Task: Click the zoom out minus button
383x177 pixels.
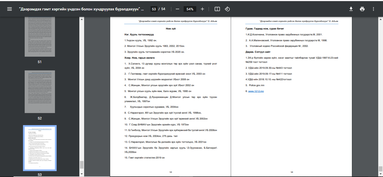Action: [x=177, y=9]
